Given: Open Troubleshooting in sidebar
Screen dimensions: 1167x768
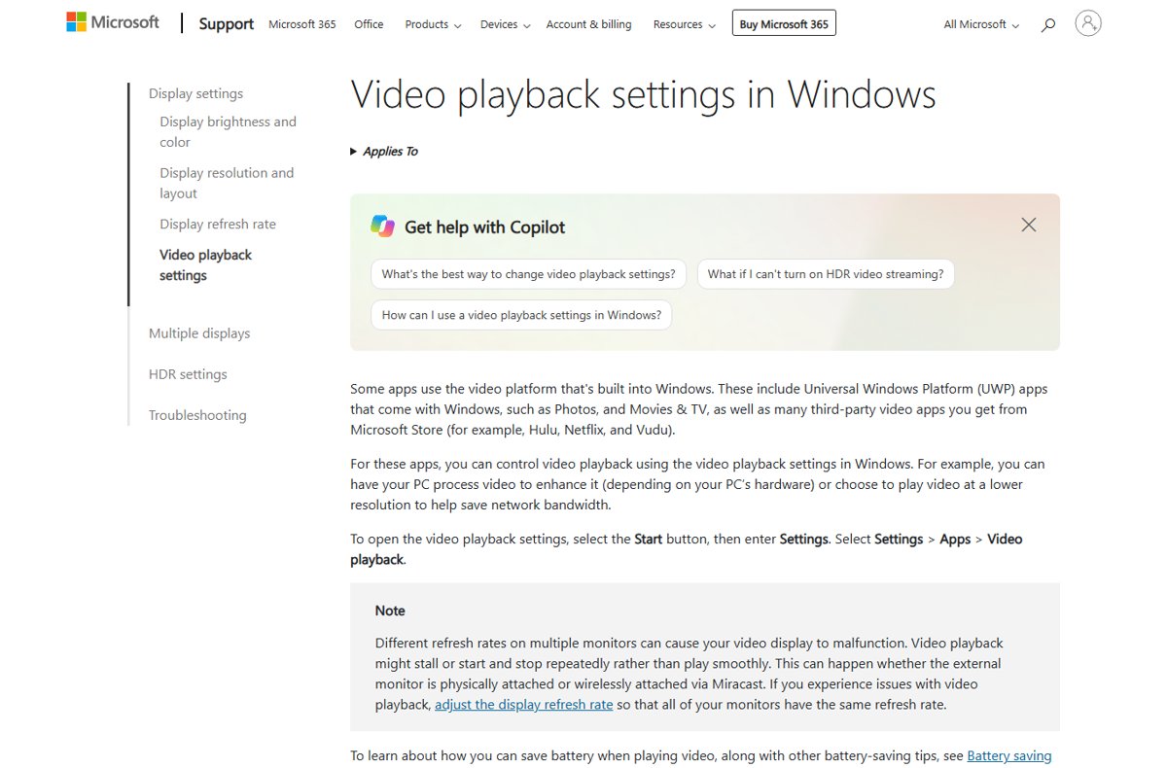Looking at the screenshot, I should [197, 414].
